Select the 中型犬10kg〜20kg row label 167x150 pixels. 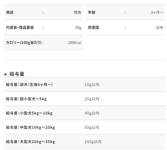tap(30, 127)
